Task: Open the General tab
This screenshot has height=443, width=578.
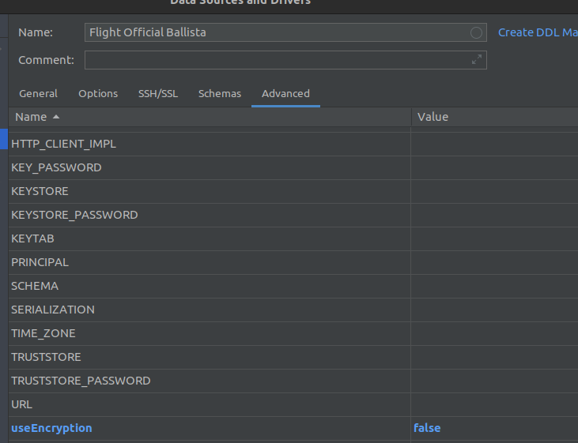Action: click(38, 93)
